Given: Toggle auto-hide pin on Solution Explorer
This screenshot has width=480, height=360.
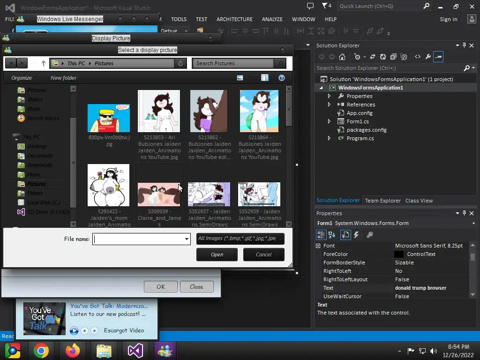Looking at the screenshot, I should point(465,45).
